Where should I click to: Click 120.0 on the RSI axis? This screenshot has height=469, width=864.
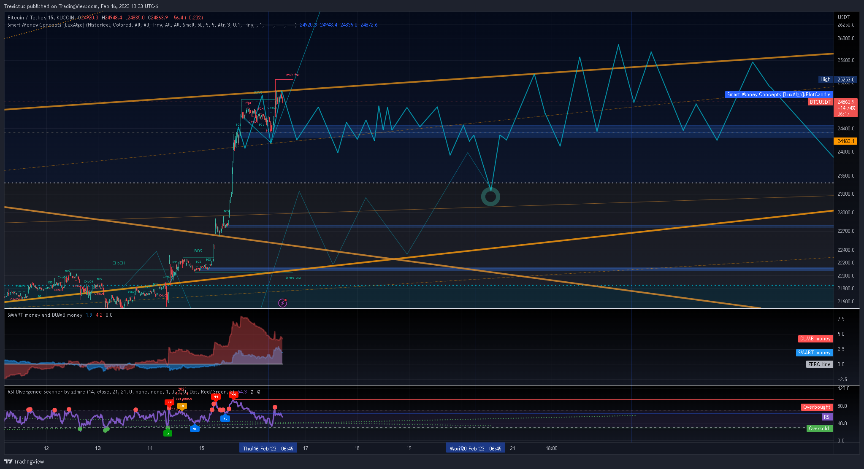[843, 388]
